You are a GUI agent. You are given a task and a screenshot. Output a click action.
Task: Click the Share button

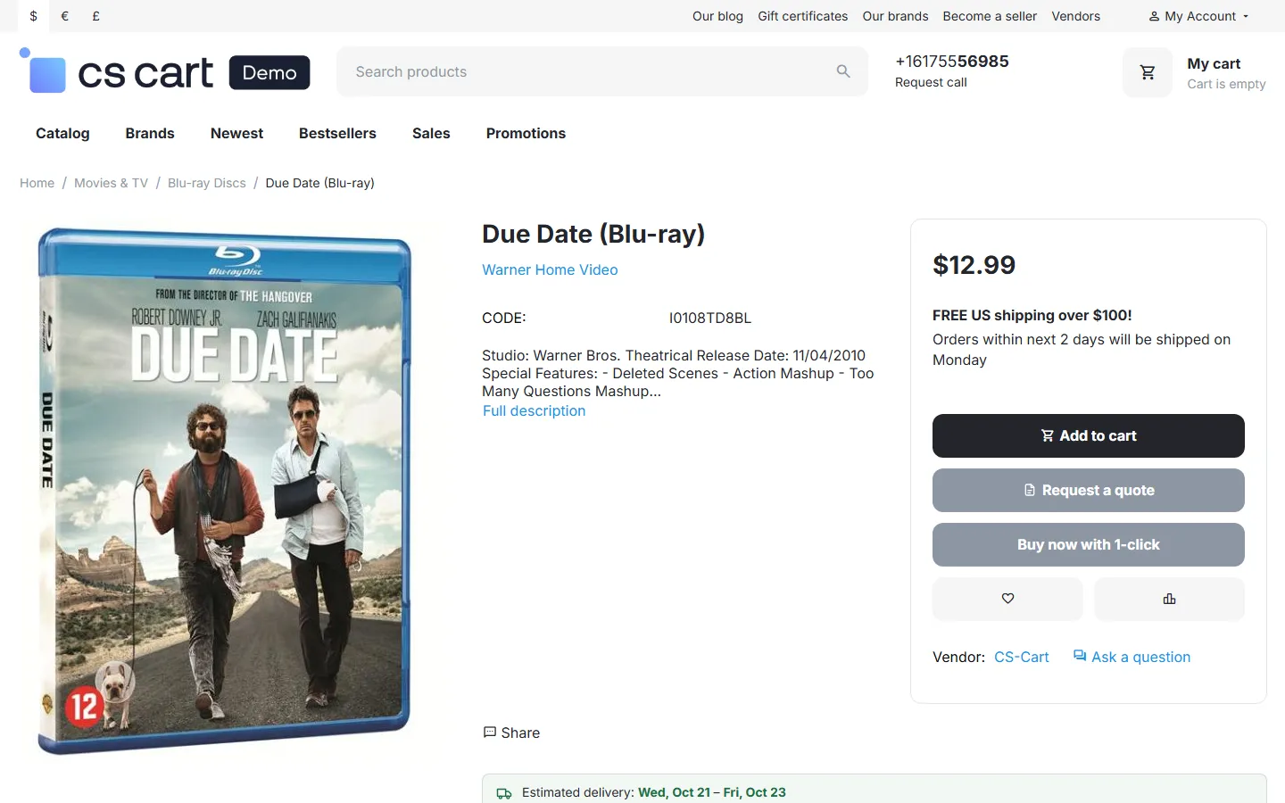(x=511, y=733)
